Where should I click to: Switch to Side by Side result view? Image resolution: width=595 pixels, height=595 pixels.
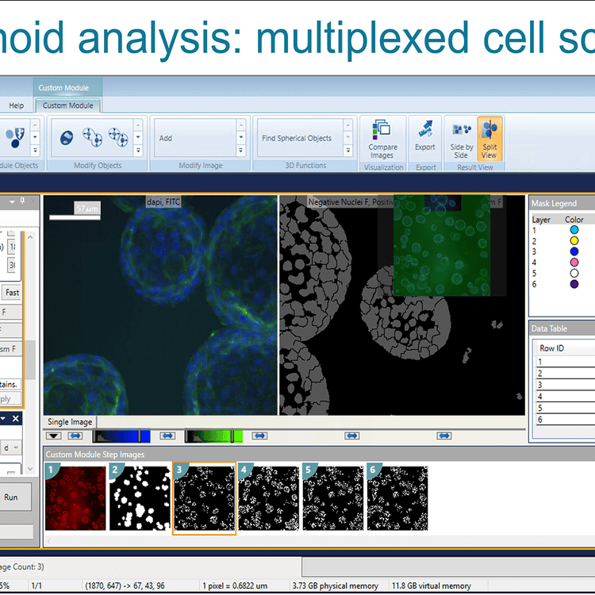(461, 140)
